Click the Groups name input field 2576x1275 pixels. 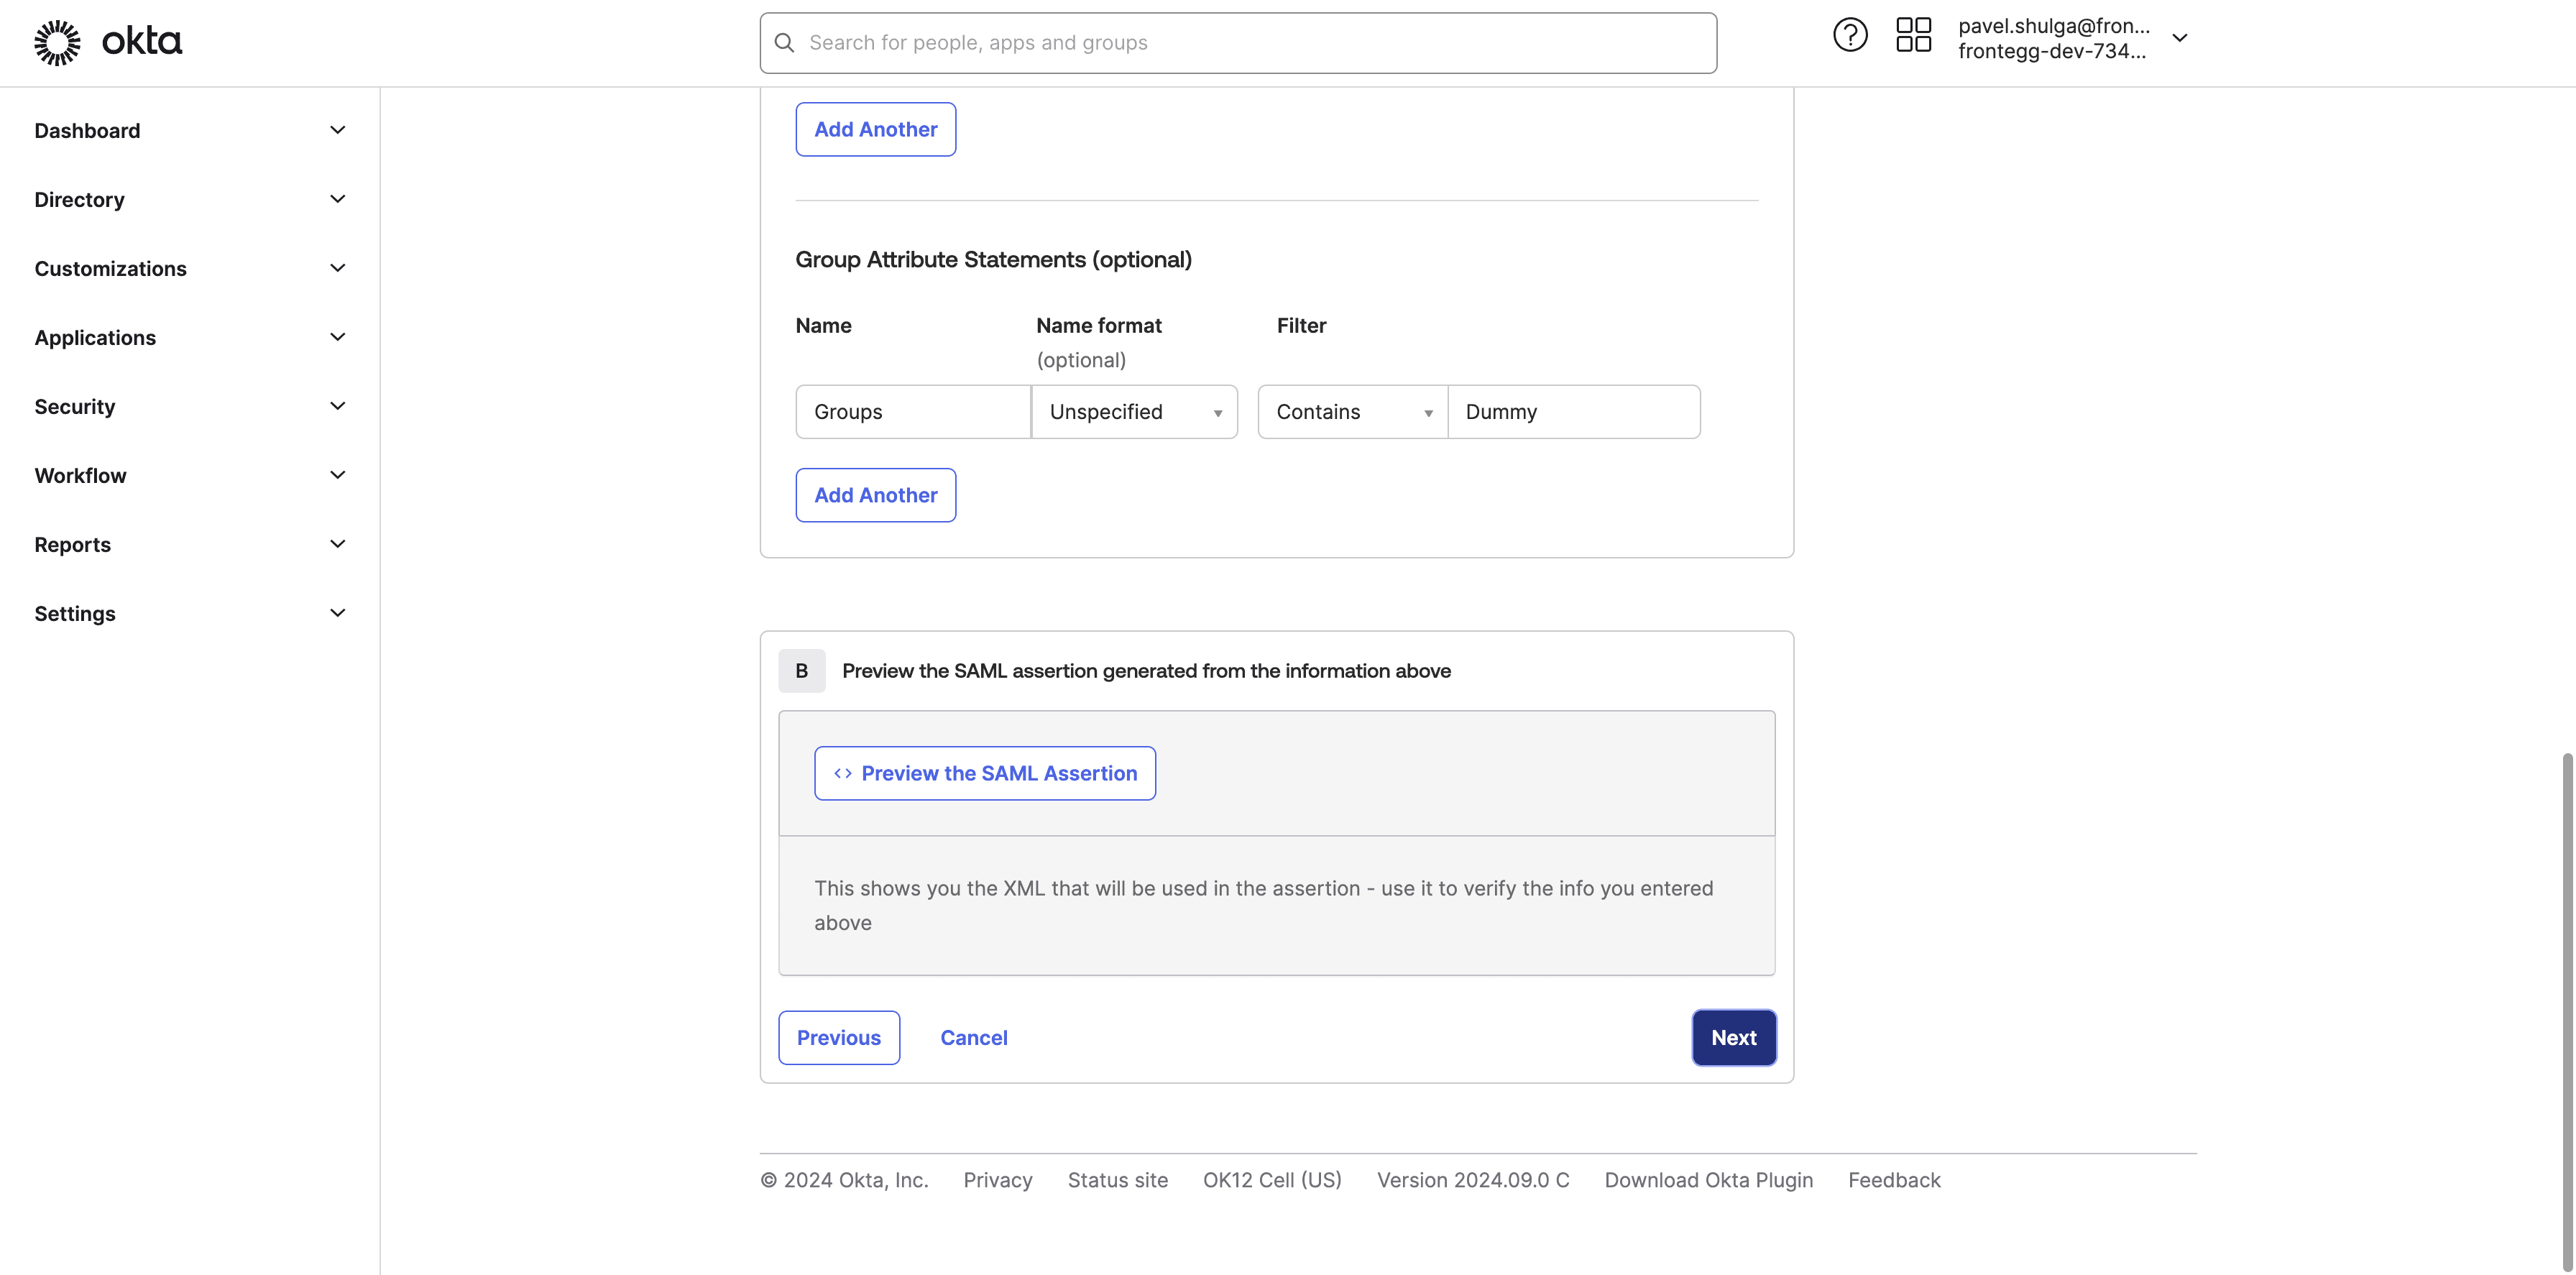tap(913, 412)
